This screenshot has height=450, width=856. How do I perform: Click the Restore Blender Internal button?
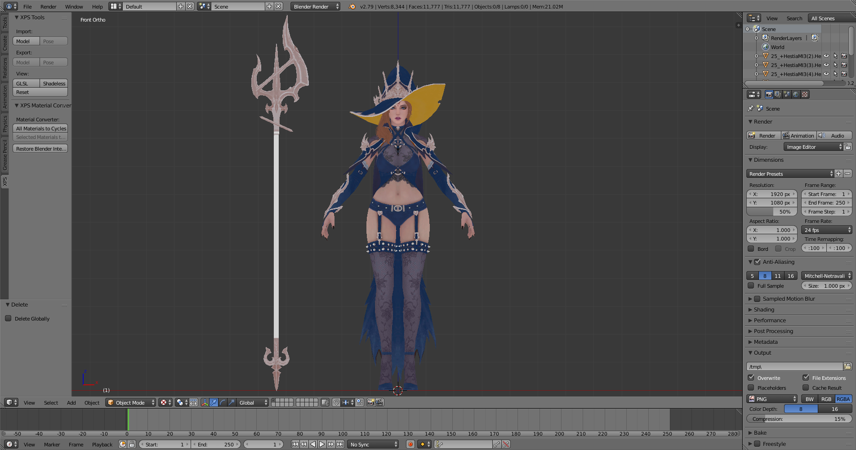40,148
